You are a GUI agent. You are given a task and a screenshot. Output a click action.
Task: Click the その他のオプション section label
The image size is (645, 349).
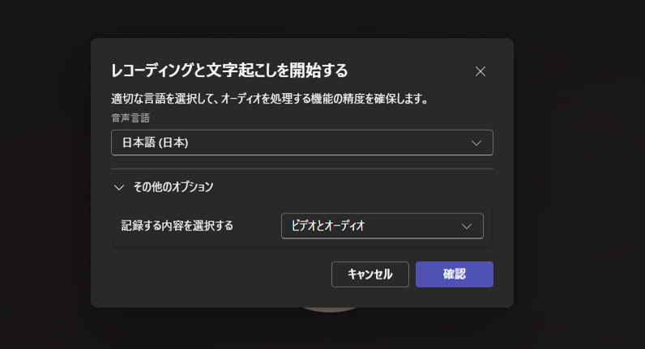(173, 187)
